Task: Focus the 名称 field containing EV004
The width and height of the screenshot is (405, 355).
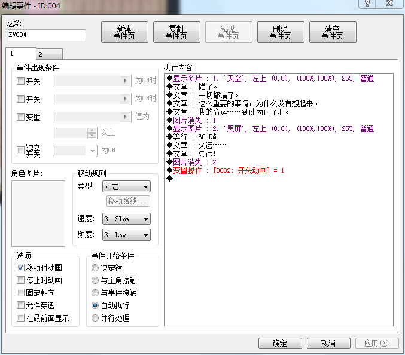Action: pos(47,35)
